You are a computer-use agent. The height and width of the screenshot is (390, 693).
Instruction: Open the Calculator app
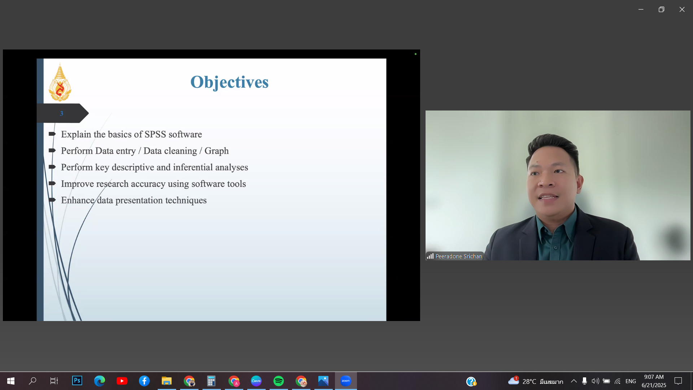point(211,381)
